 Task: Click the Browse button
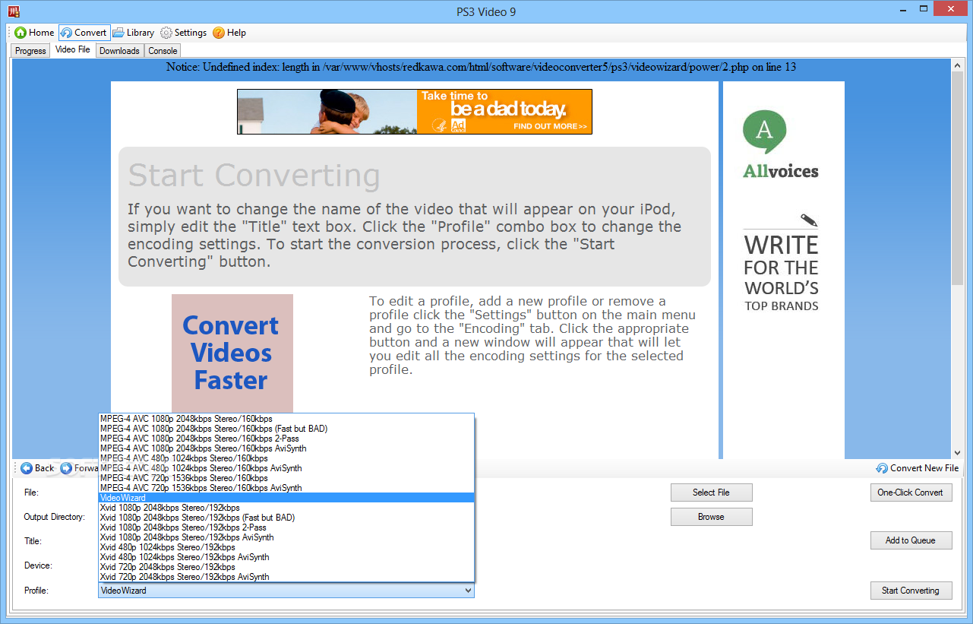pyautogui.click(x=711, y=517)
